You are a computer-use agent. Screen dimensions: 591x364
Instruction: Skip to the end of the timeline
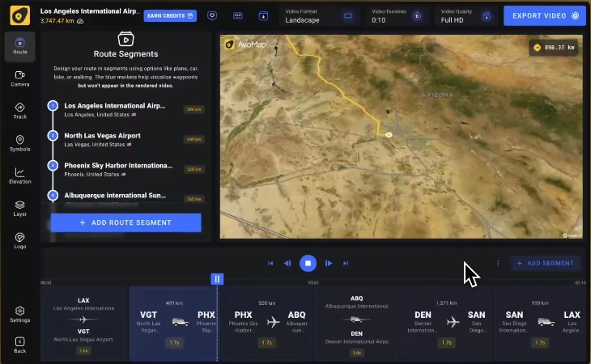pyautogui.click(x=346, y=263)
